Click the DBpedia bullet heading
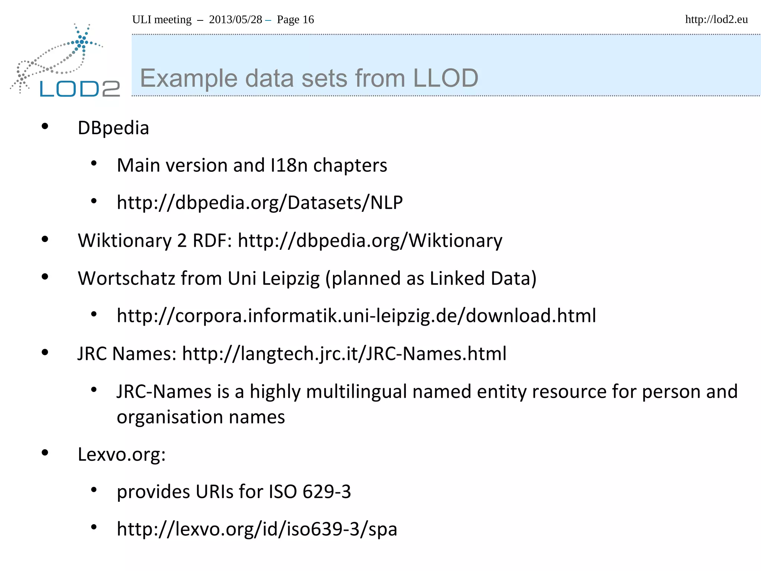Screen dimensions: 761x571 [113, 128]
